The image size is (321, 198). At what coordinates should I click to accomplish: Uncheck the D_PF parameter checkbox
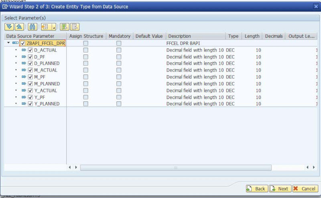[x=30, y=57]
